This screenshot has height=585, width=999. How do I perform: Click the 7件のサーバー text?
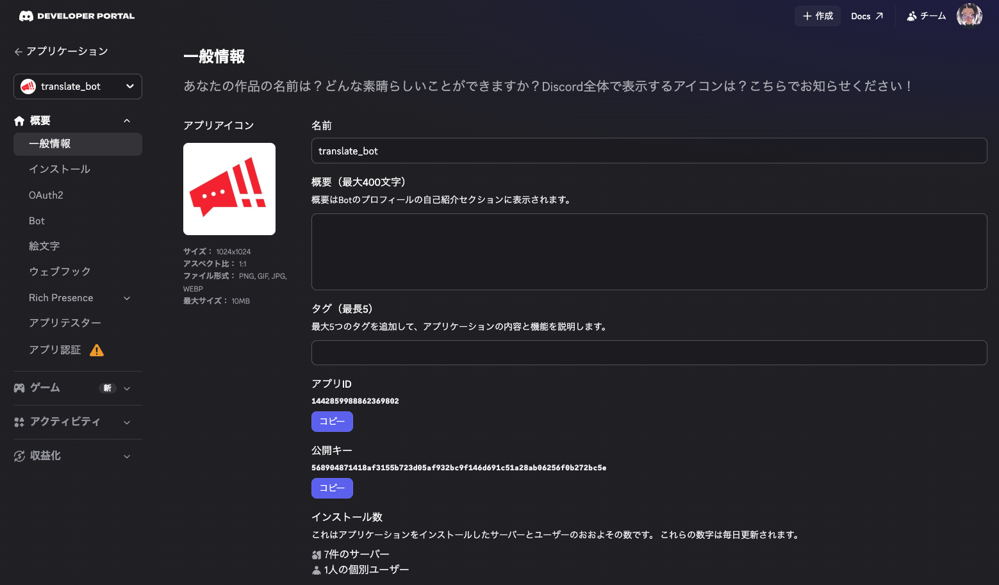click(357, 554)
